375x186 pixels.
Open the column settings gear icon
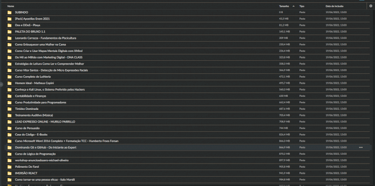(x=371, y=6)
